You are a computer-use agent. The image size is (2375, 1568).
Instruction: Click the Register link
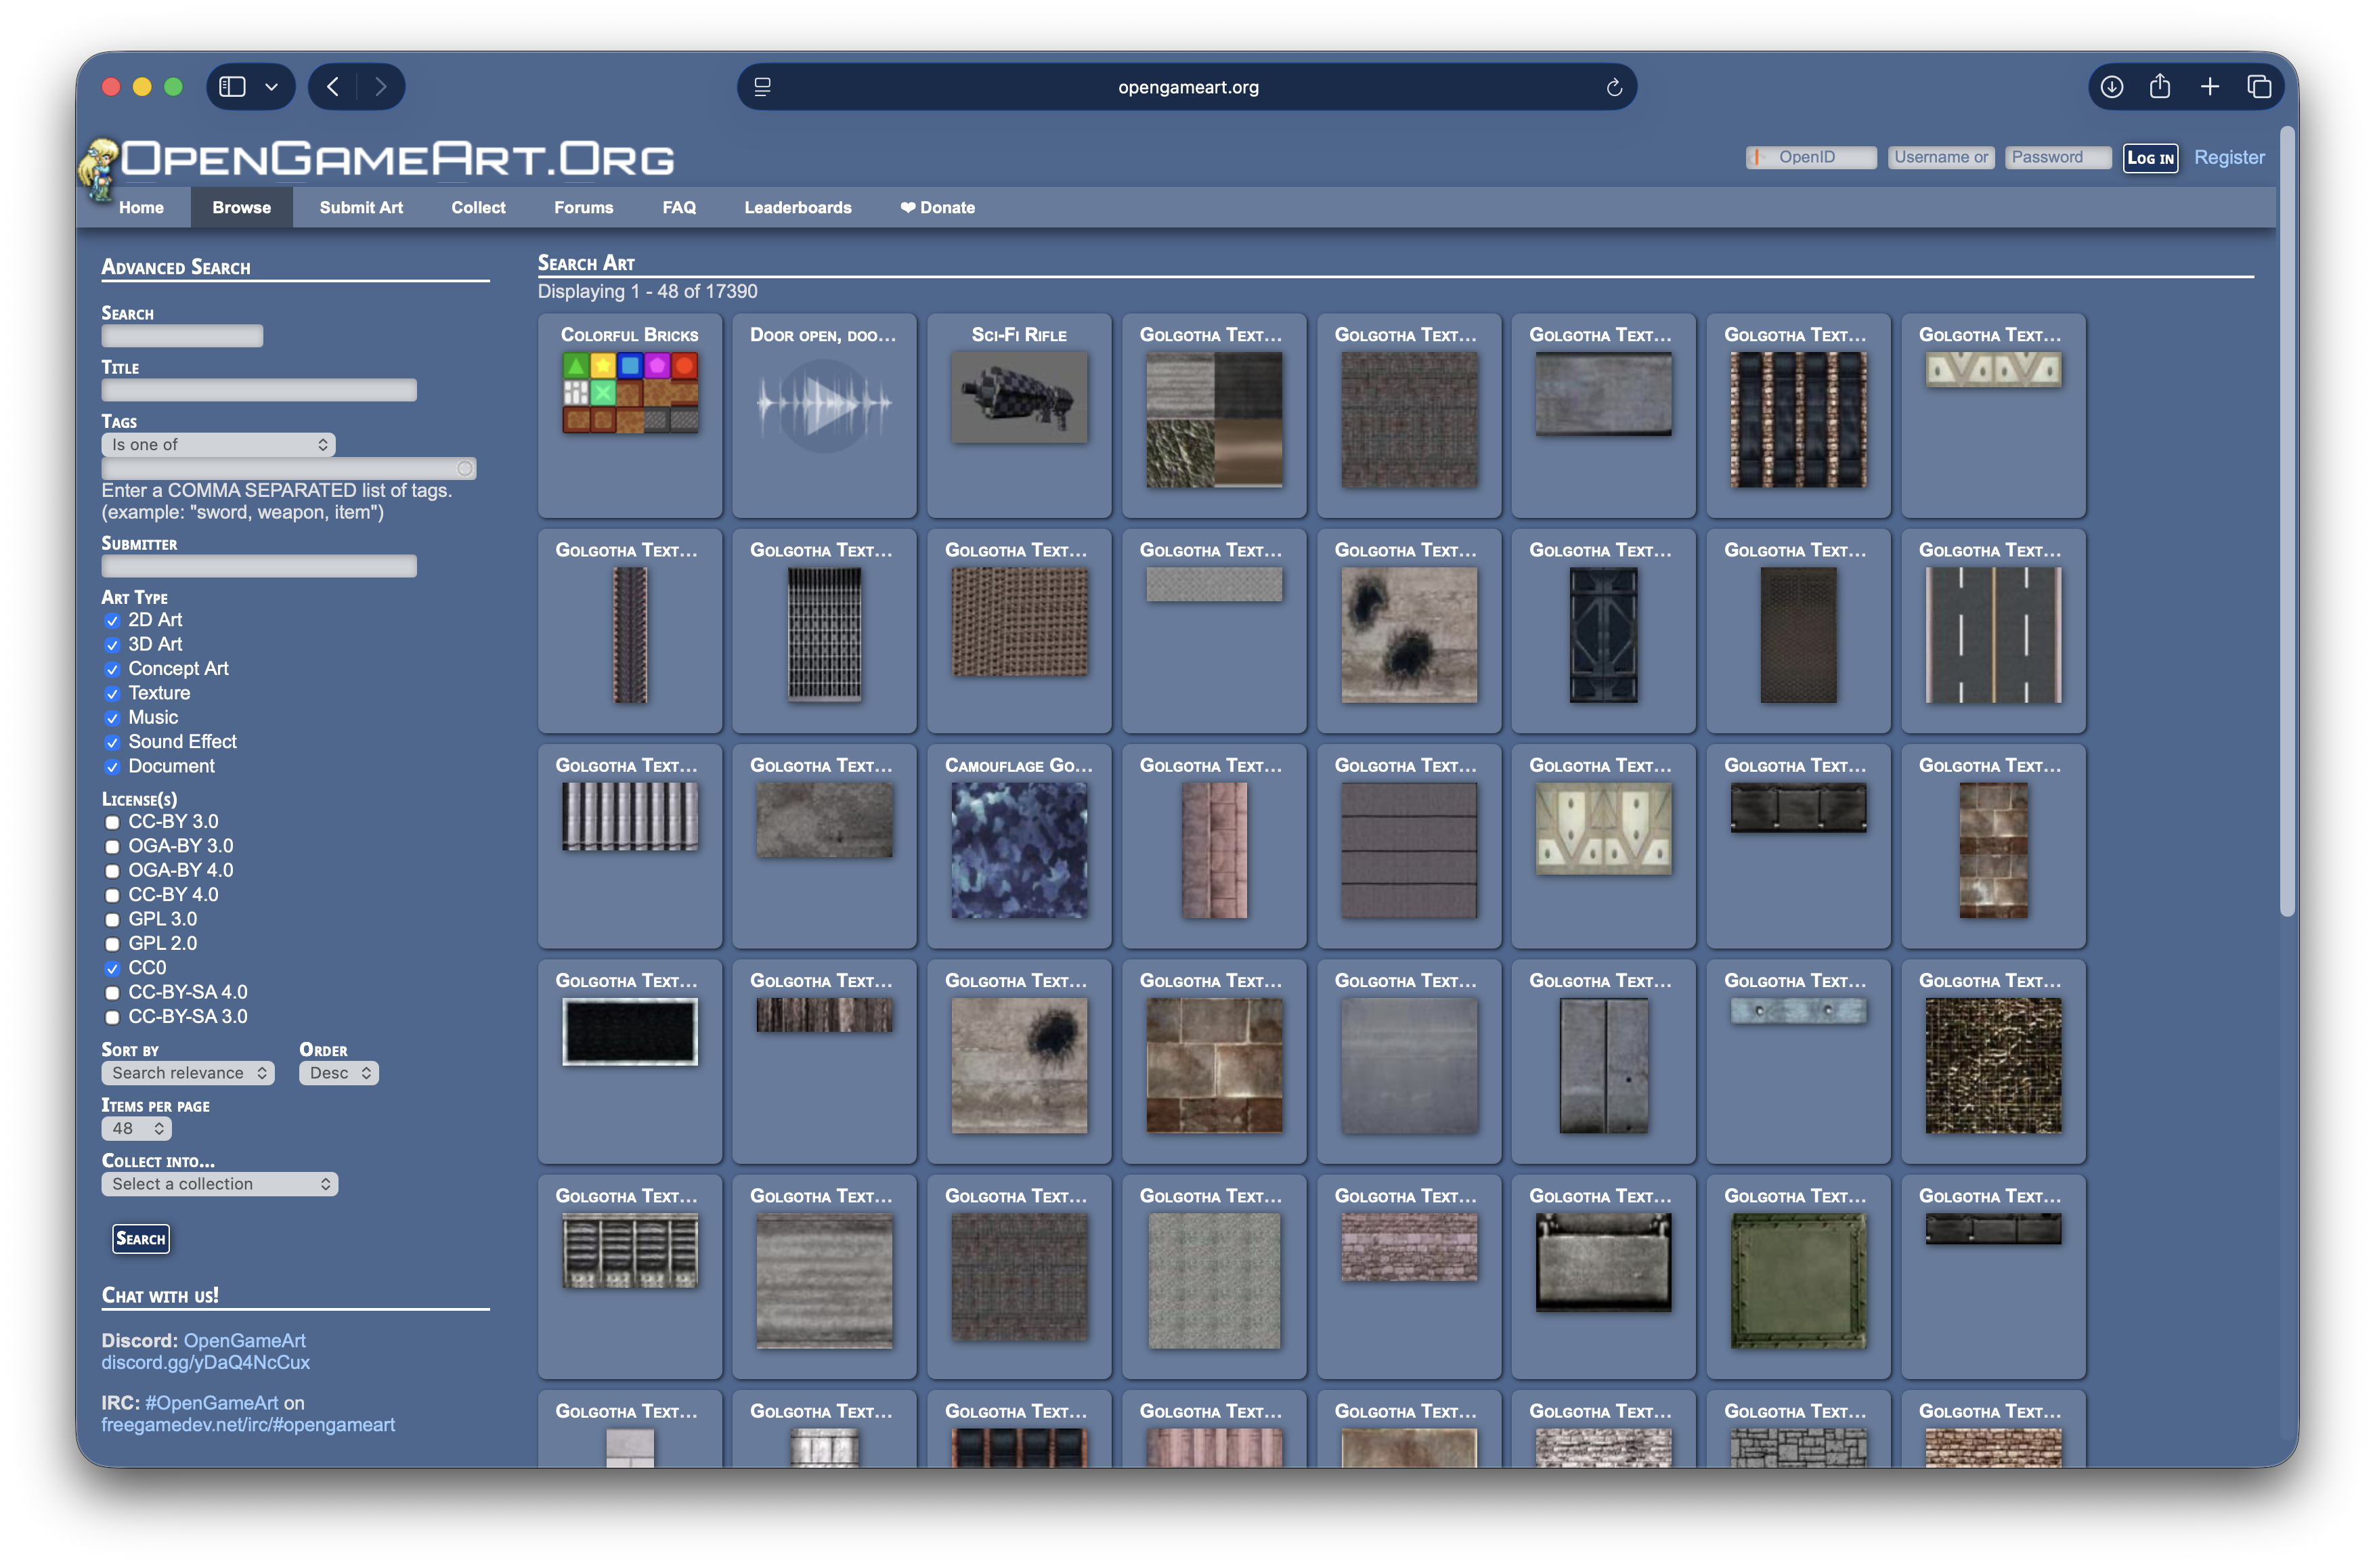point(2228,158)
